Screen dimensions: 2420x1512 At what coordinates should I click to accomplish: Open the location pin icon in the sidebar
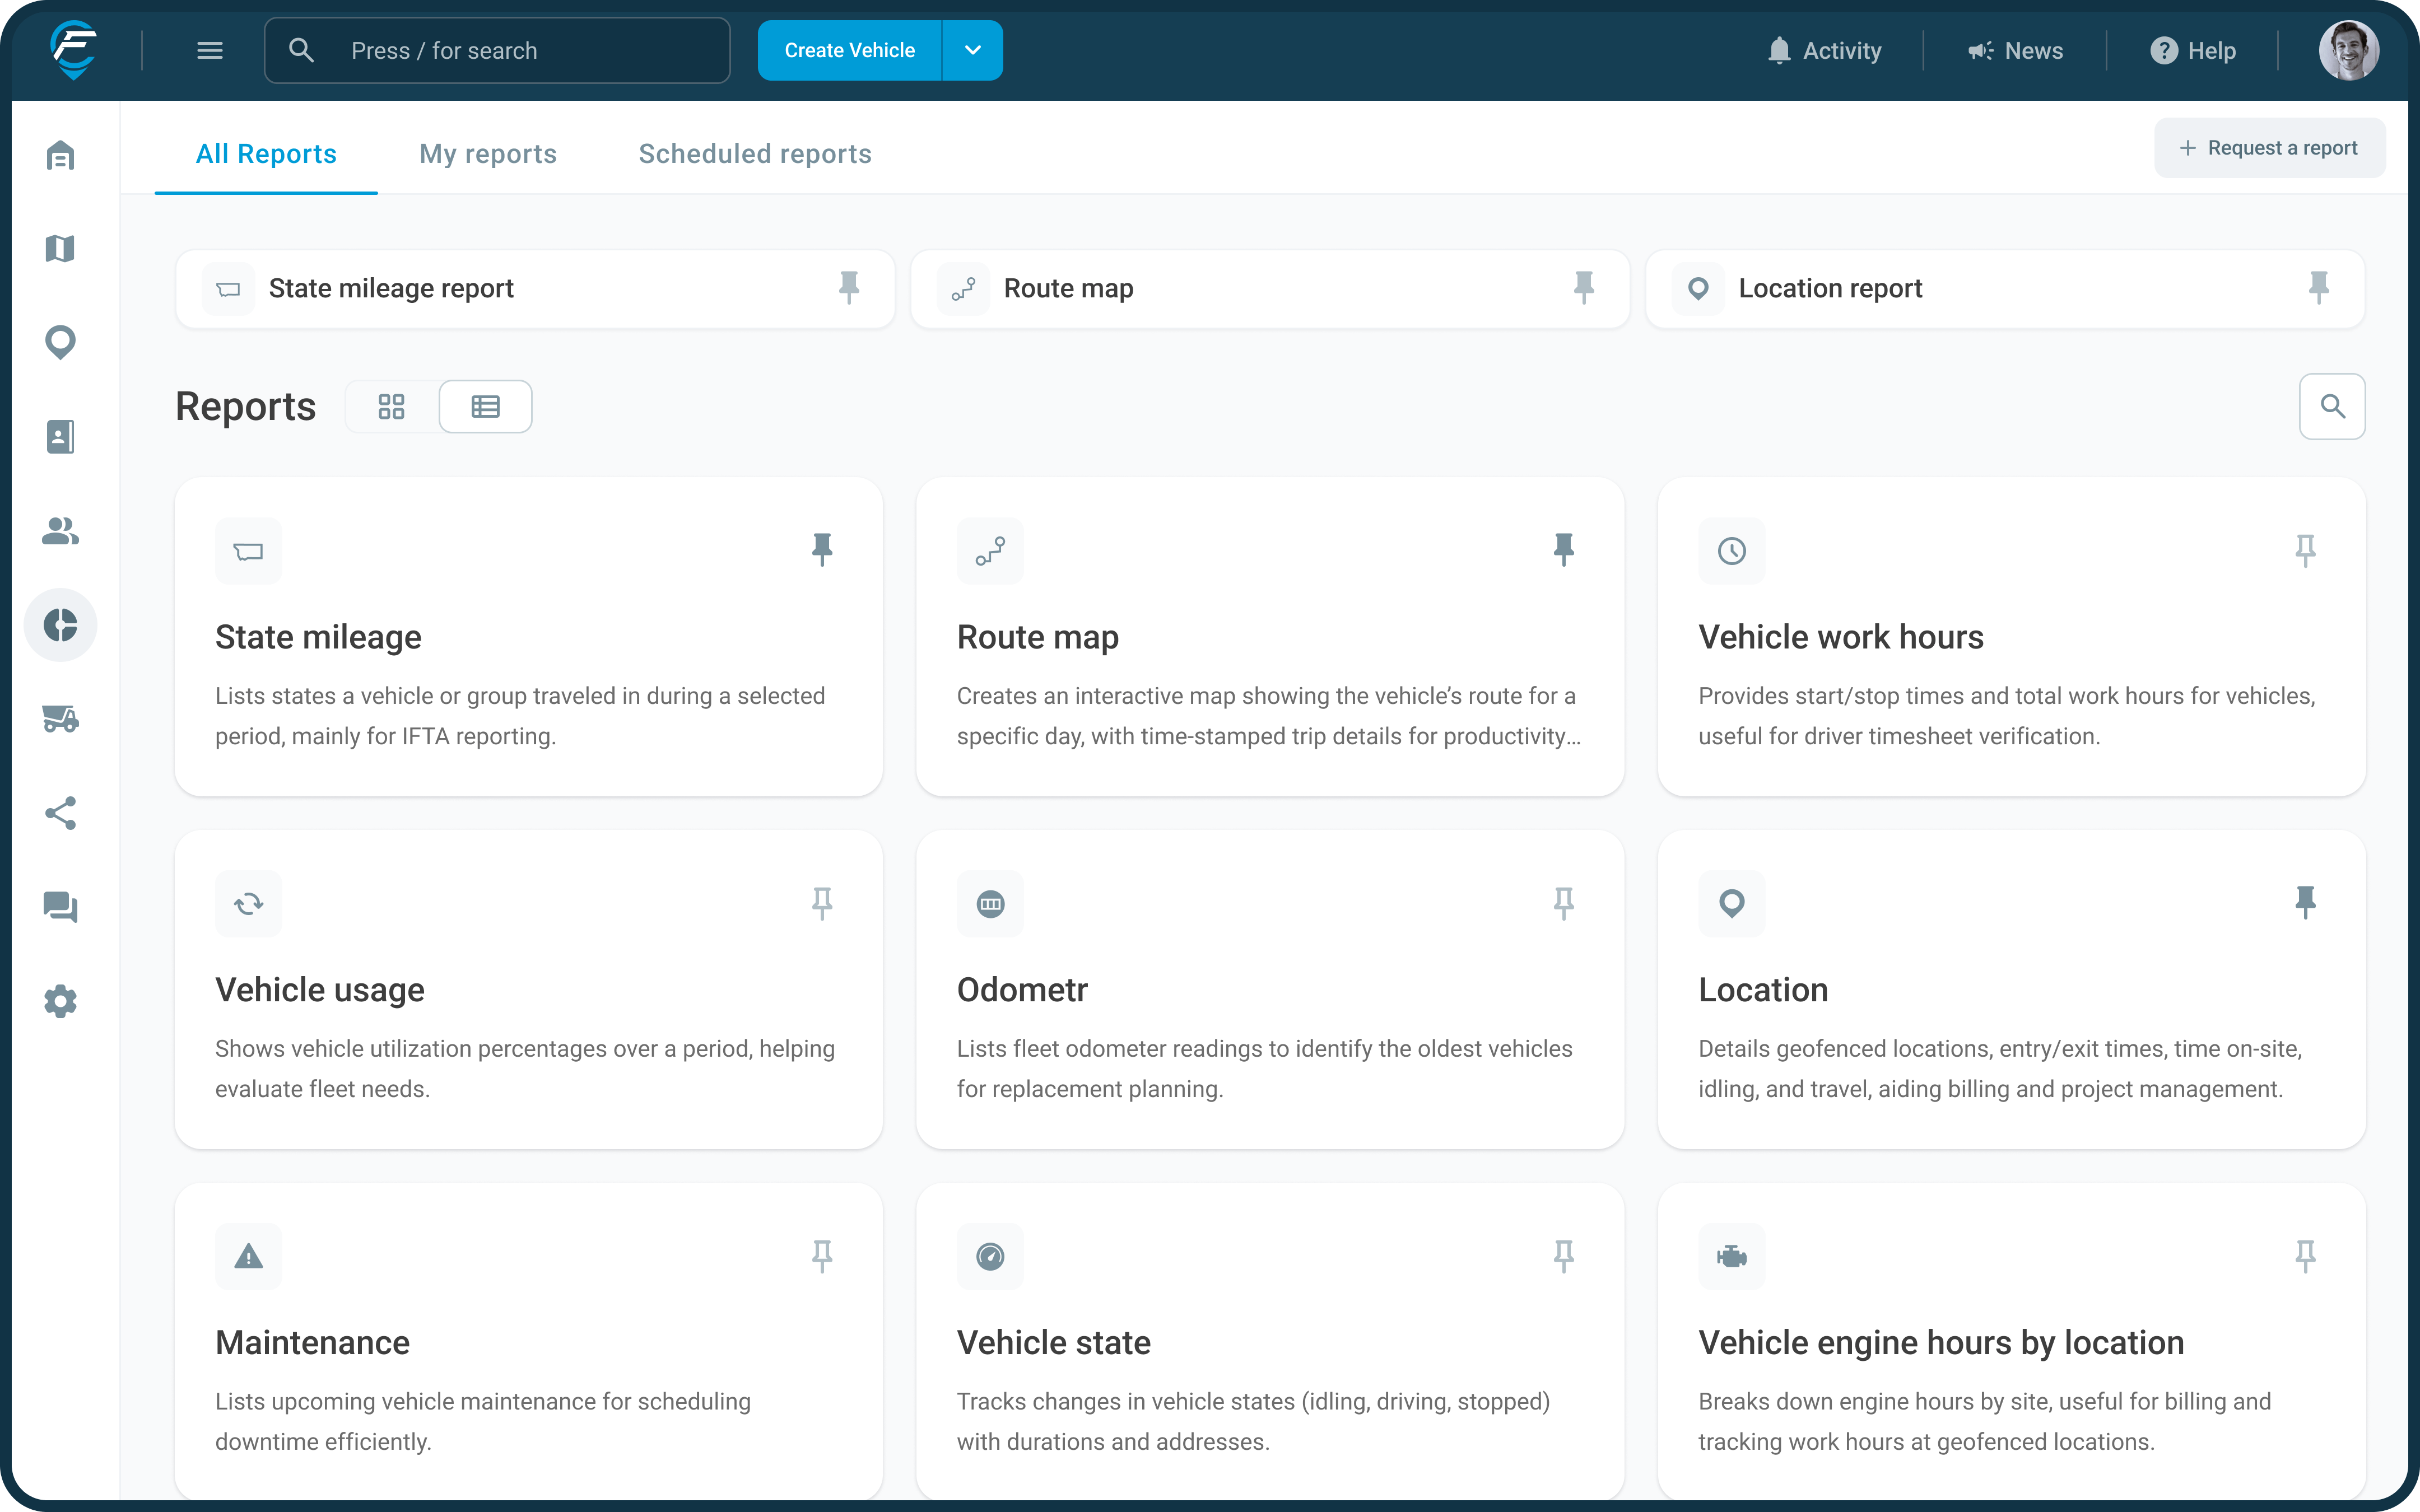click(x=60, y=342)
